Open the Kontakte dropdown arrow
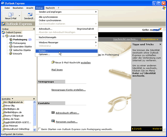 pos(12,99)
